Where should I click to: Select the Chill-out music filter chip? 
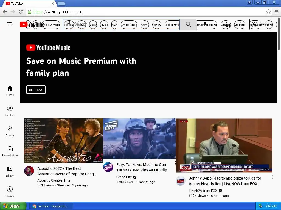tap(51, 25)
